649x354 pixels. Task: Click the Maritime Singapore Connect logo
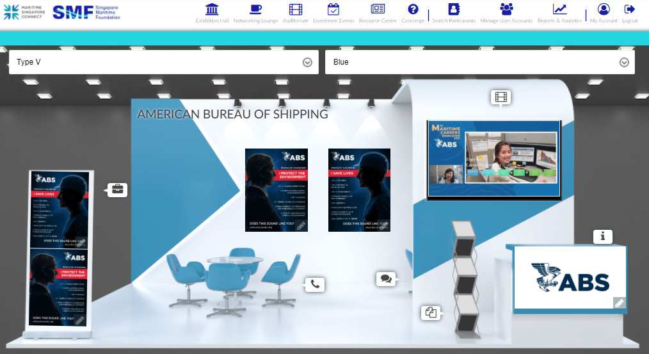point(24,12)
